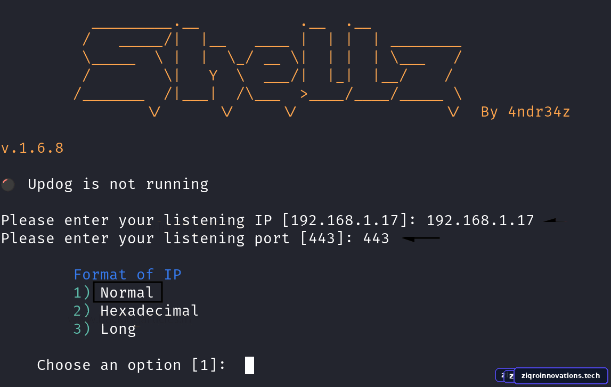
Task: Select the Long IP format option
Action: [x=118, y=329]
